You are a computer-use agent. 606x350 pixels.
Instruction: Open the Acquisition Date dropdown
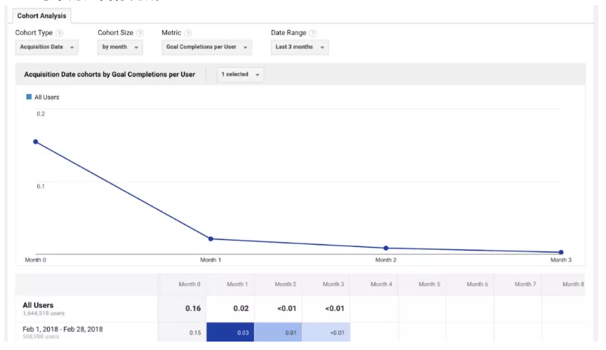point(47,48)
